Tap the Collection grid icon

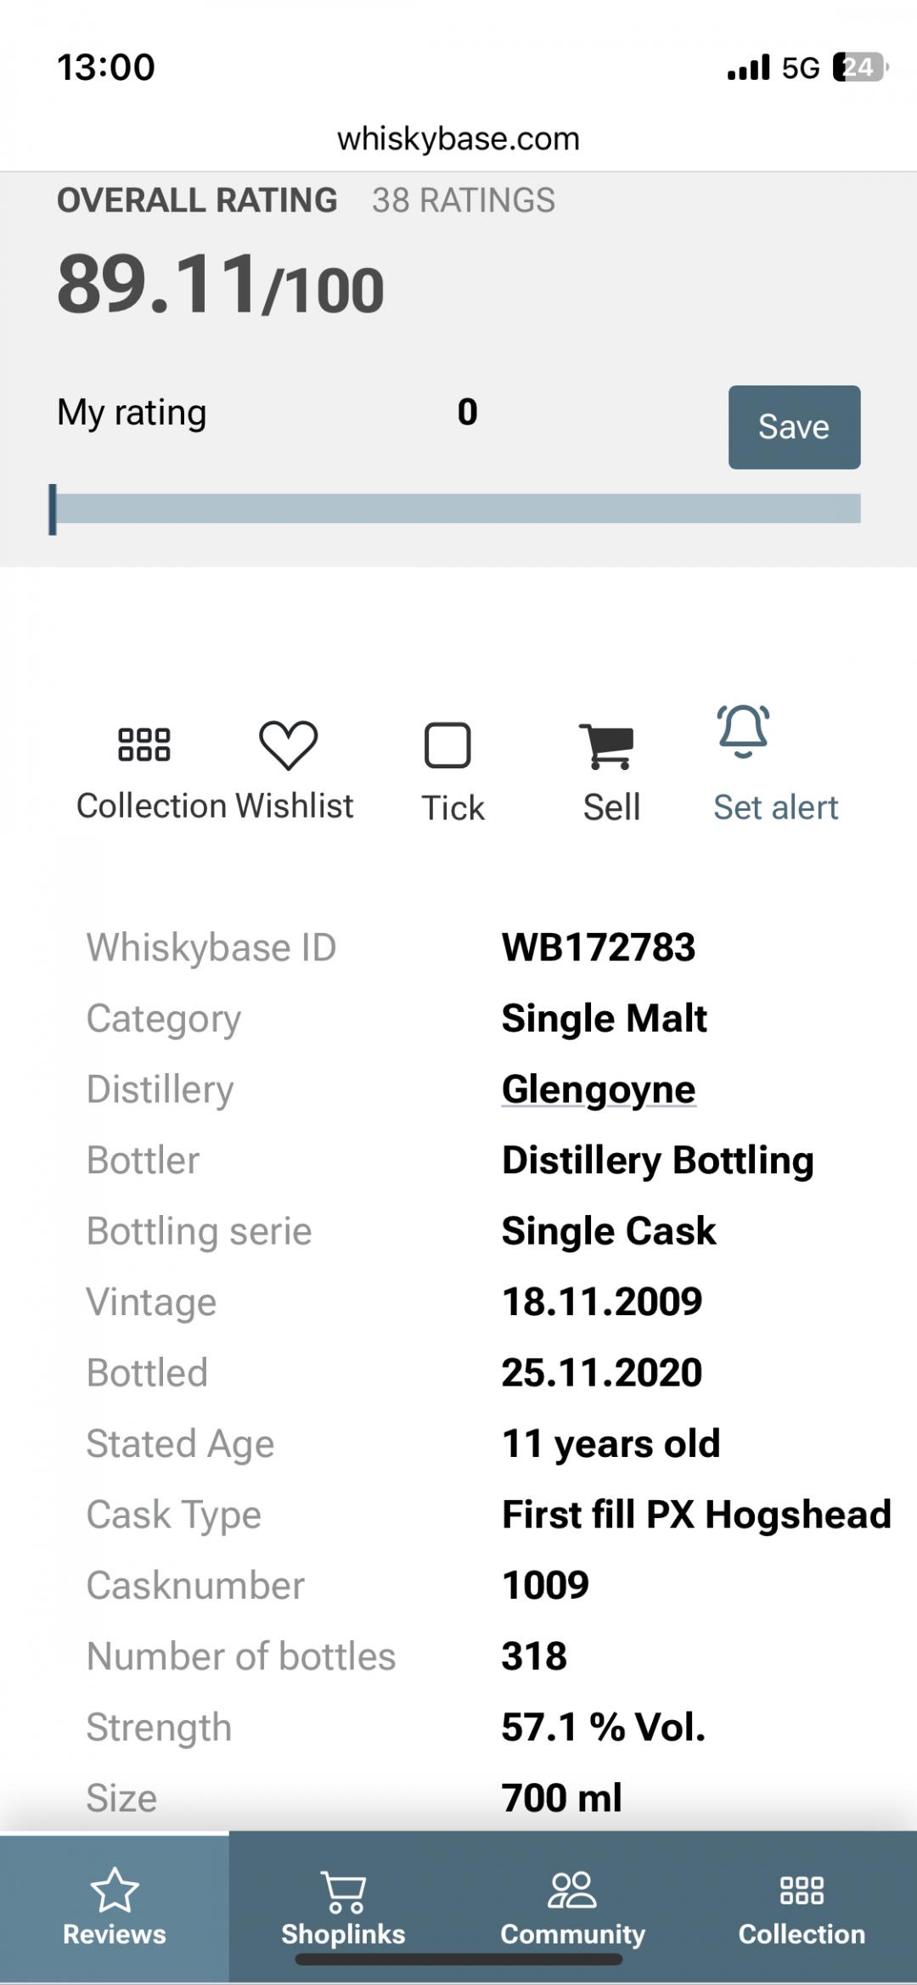[144, 745]
